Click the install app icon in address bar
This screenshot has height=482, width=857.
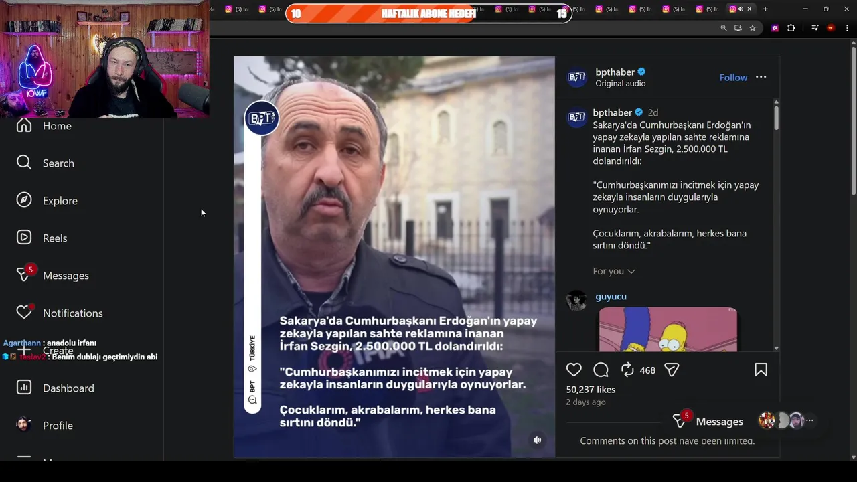click(x=738, y=28)
